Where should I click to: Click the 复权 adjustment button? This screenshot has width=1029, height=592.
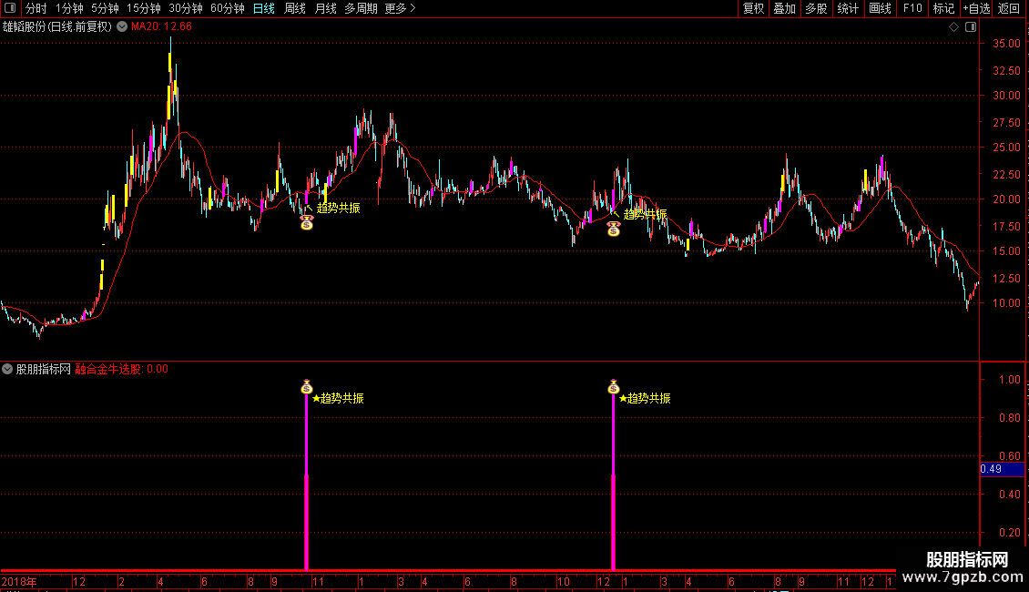pos(753,8)
